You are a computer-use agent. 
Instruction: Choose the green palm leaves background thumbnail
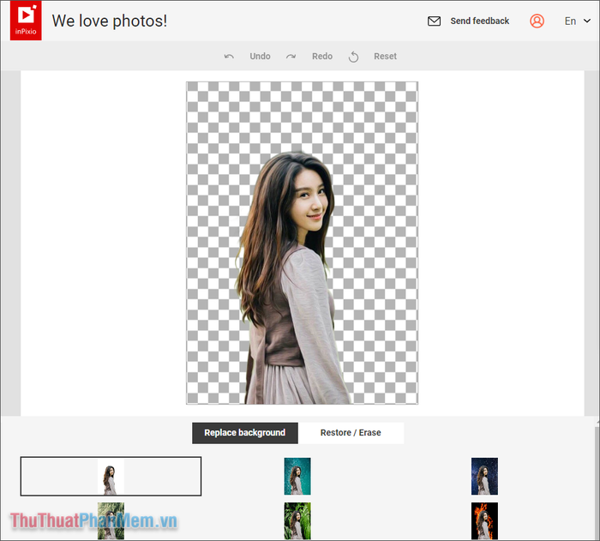[297, 520]
